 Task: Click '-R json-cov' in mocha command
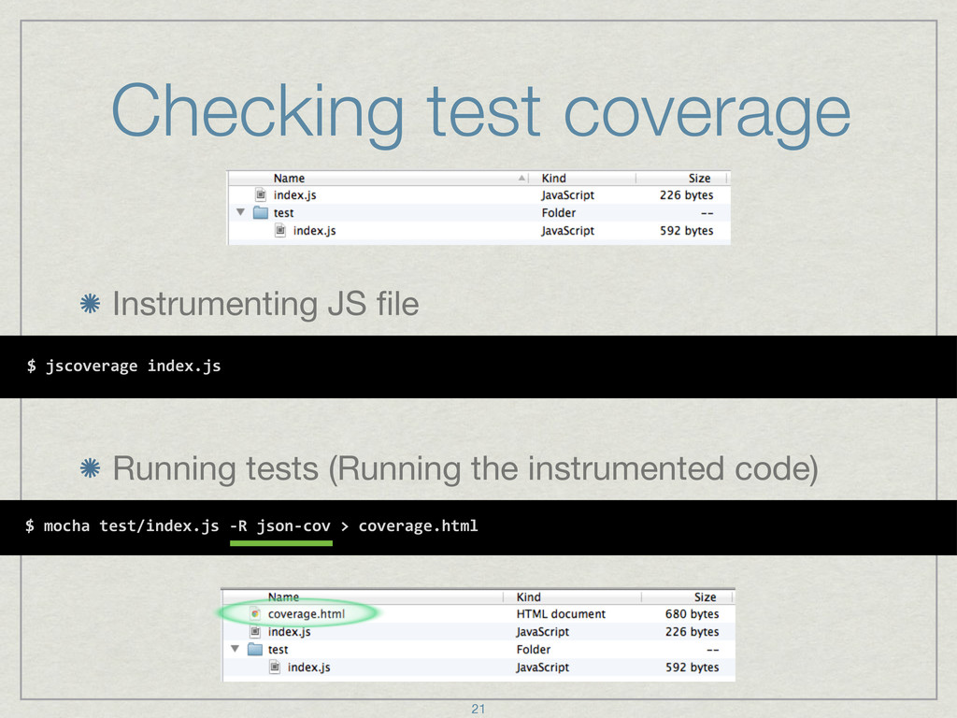pos(280,525)
